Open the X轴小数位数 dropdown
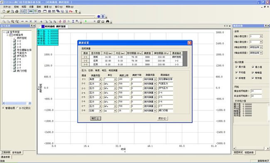The image size is (270, 163). coord(256,36)
